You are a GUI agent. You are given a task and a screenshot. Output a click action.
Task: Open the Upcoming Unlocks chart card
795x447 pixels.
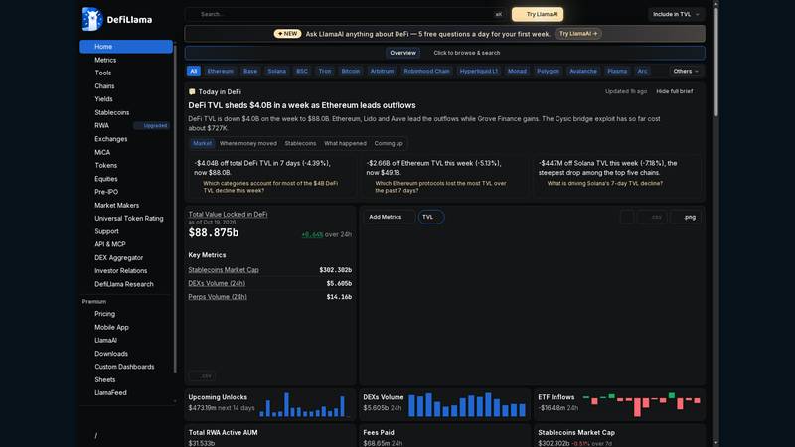coord(269,404)
